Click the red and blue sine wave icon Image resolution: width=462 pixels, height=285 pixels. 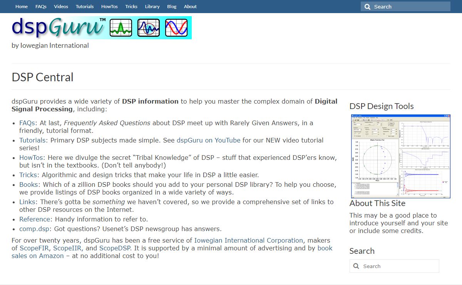[176, 28]
